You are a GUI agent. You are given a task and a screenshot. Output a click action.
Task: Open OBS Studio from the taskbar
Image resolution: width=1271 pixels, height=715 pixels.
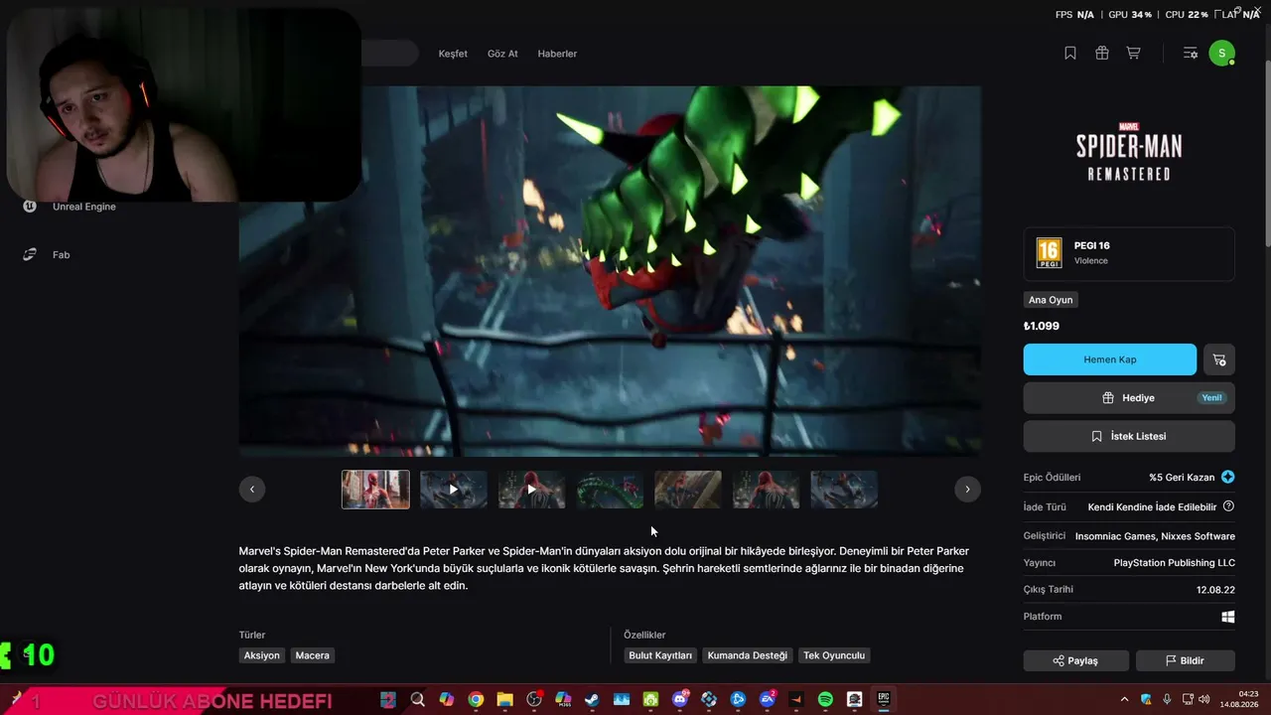(x=534, y=700)
